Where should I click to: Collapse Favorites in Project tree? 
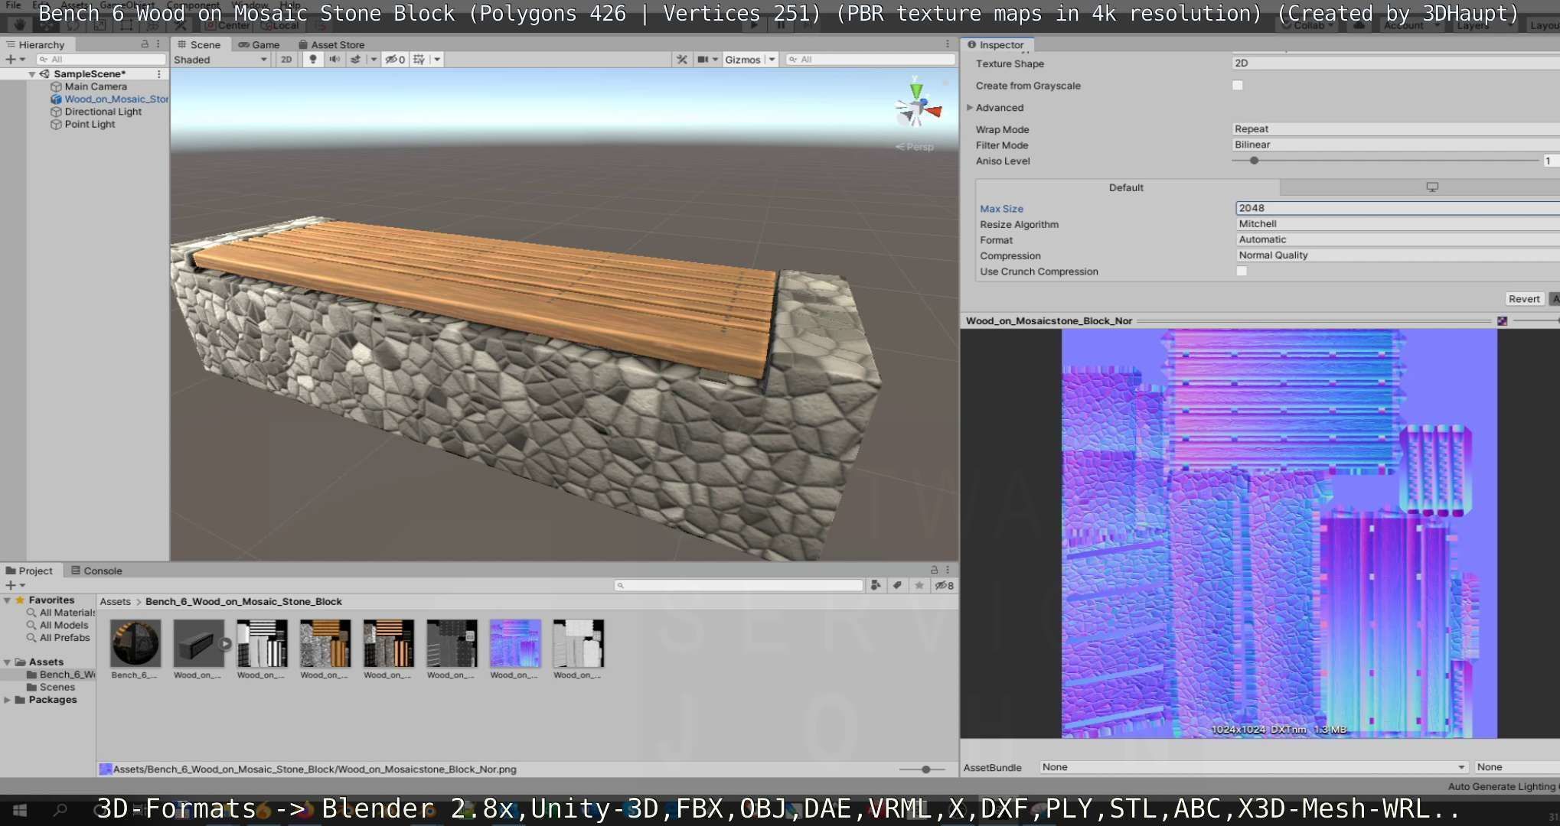[8, 600]
